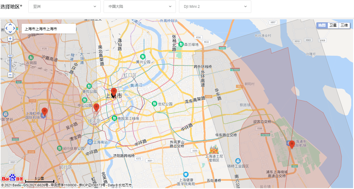This screenshot has height=189, width=354.
Task: Click the 虹口区 district label
Action: tap(130, 75)
